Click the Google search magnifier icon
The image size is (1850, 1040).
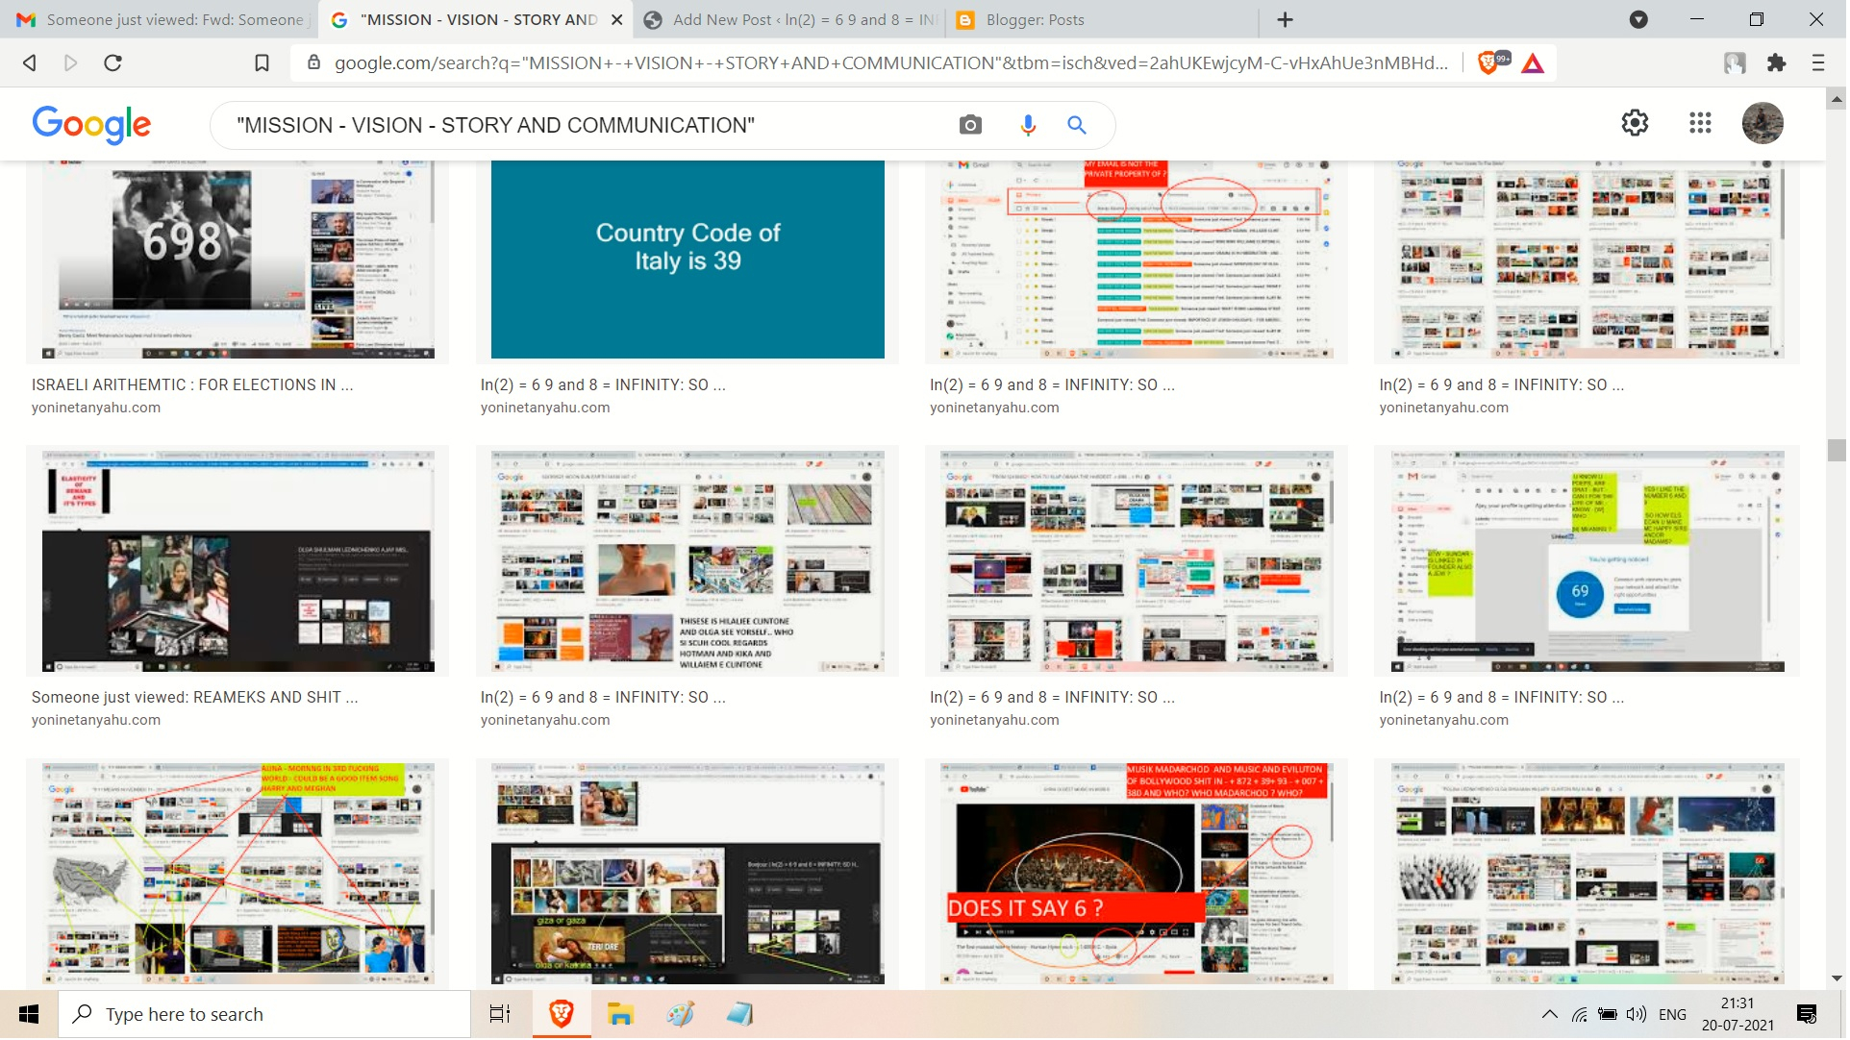coord(1078,124)
